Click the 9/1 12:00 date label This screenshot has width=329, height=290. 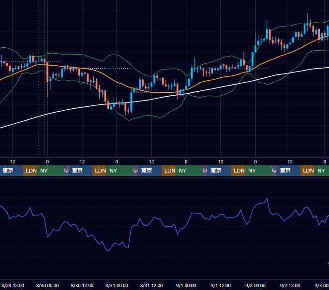pos(221,285)
